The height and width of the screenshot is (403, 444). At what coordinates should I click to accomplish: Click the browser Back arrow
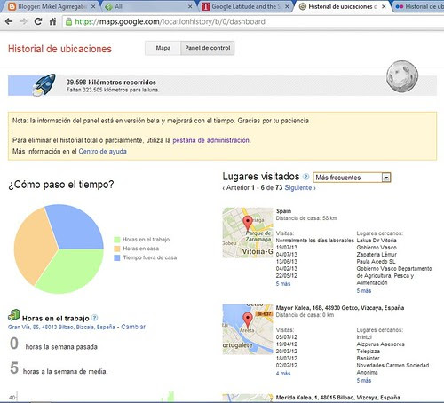coord(9,21)
